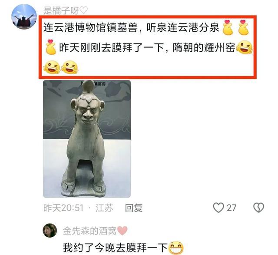Open the 是橘子呀 profile avatar
The image size is (278, 255).
point(24,17)
